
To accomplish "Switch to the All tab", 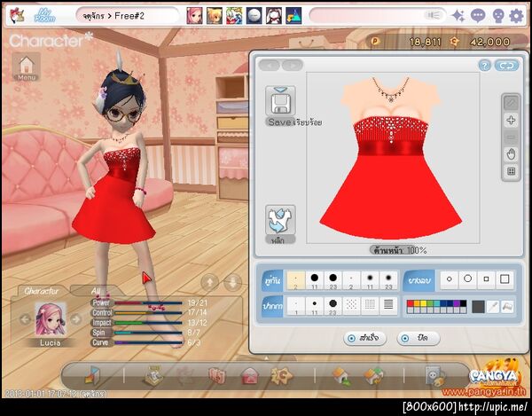I will 96,291.
